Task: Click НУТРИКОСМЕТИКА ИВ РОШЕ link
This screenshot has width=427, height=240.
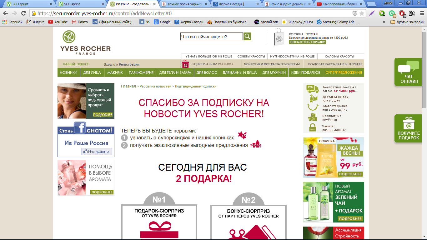Action: (x=292, y=57)
